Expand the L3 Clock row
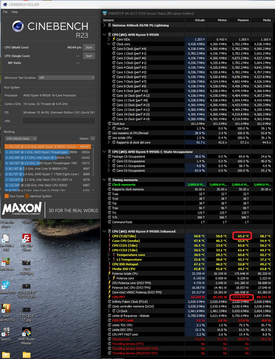 109,311
